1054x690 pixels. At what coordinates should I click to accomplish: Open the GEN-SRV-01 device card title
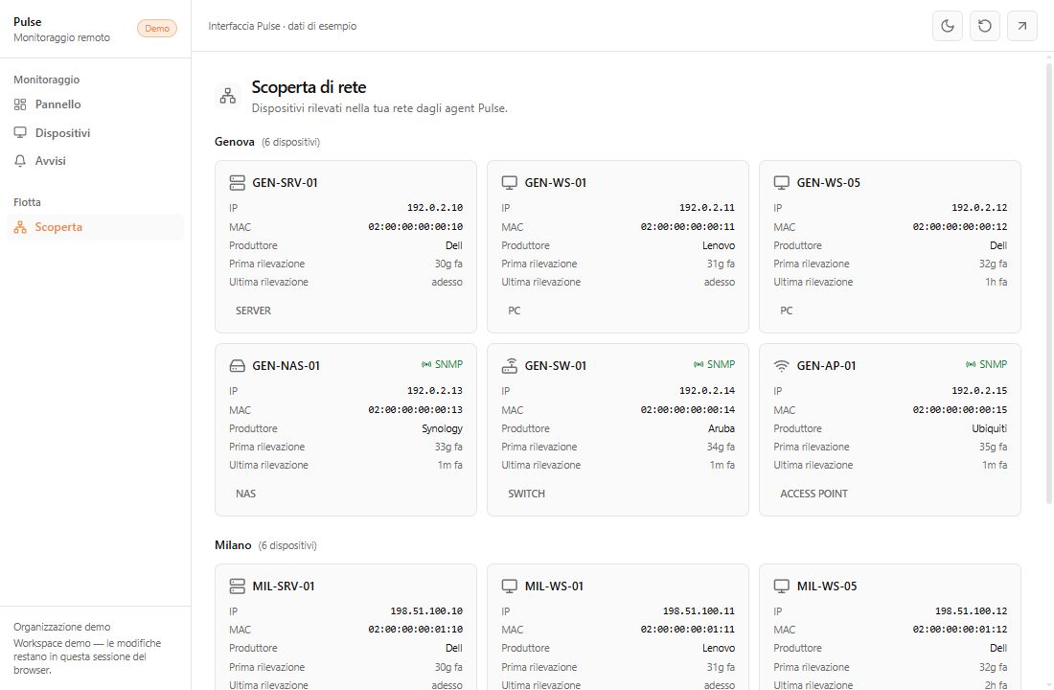[285, 182]
